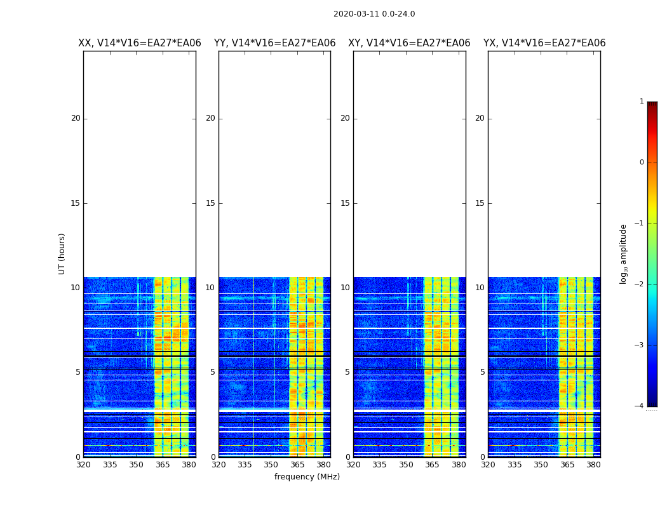This screenshot has width=667, height=508.
Task: Click the YX panel title text
Action: (544, 43)
